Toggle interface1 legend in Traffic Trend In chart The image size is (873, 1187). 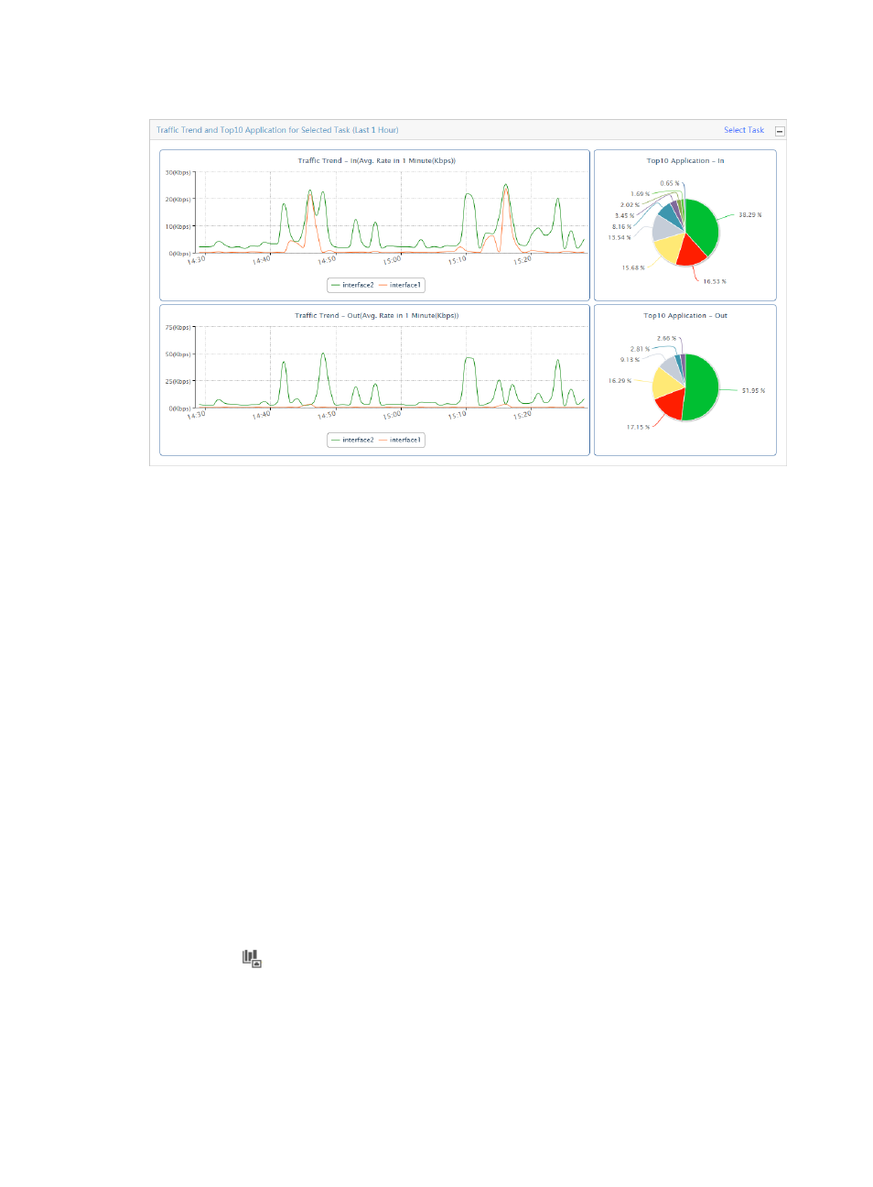click(x=400, y=285)
